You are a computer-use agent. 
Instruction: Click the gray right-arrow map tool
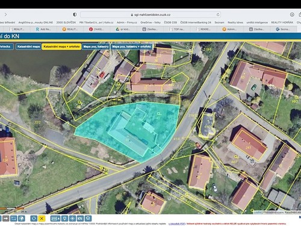(x=5, y=218)
